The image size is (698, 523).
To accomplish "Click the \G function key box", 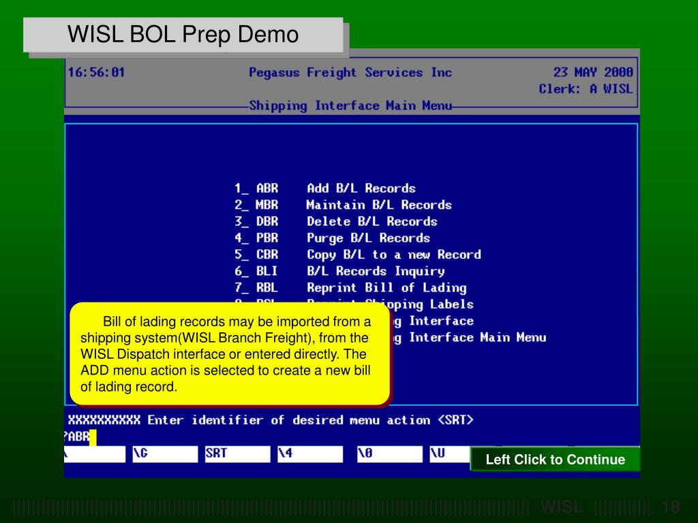I will coord(165,454).
